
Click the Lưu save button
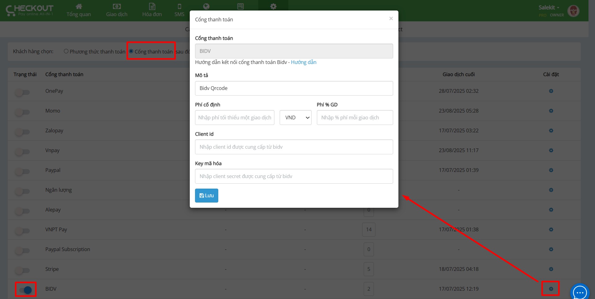coord(206,195)
